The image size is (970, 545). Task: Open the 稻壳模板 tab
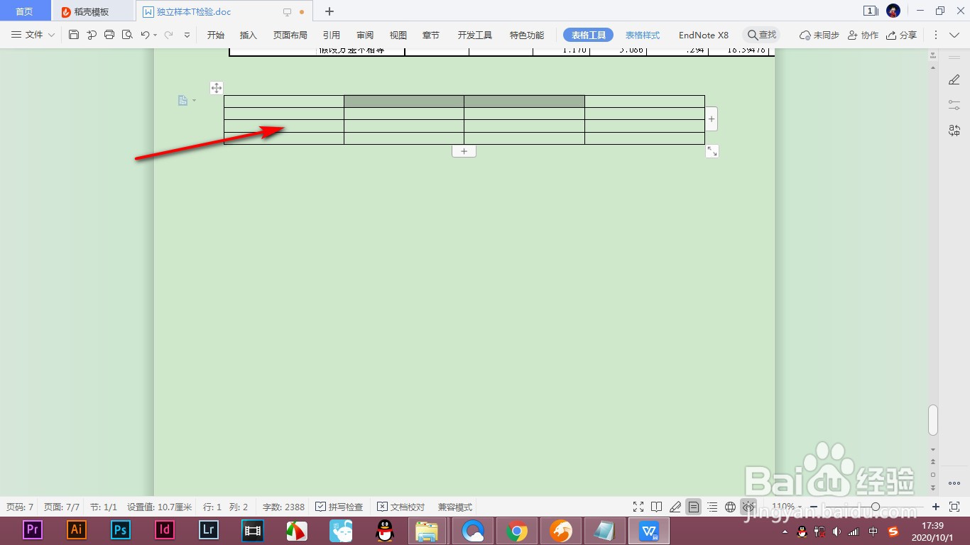point(93,11)
